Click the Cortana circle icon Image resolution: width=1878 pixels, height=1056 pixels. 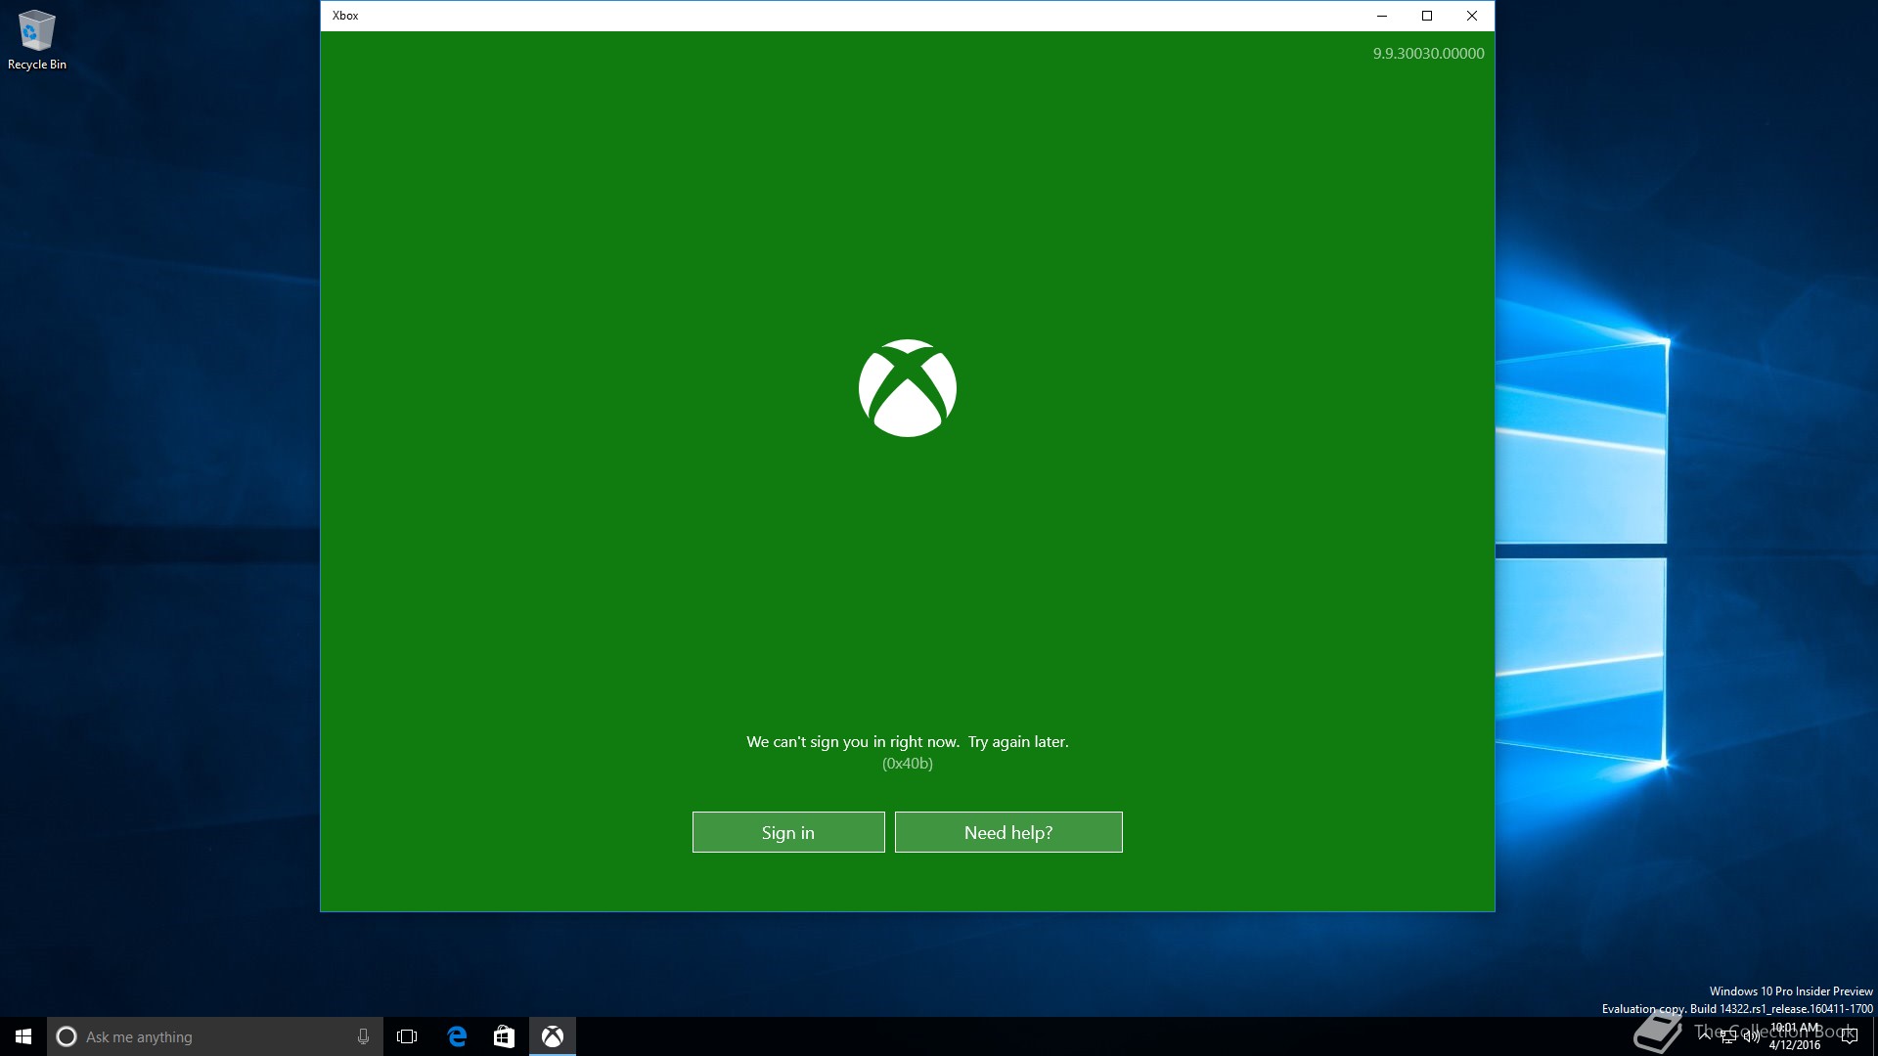pos(67,1036)
